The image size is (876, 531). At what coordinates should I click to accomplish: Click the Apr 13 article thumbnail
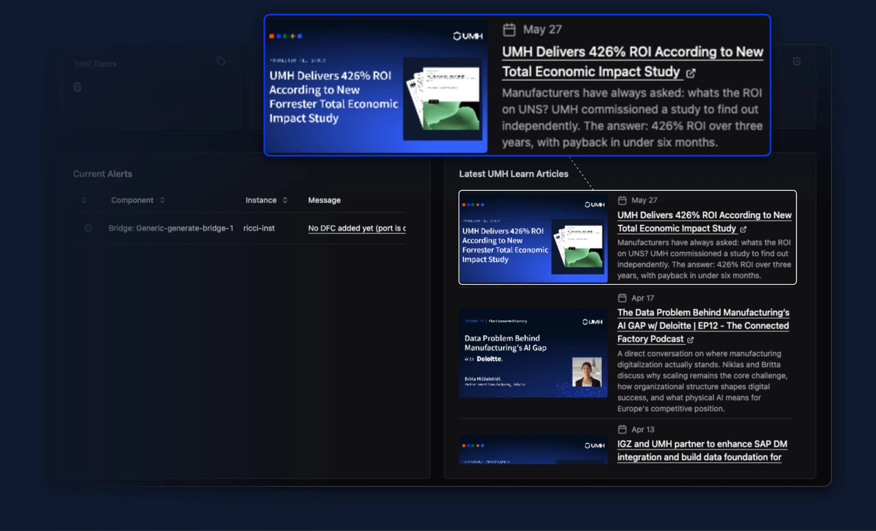[x=533, y=449]
